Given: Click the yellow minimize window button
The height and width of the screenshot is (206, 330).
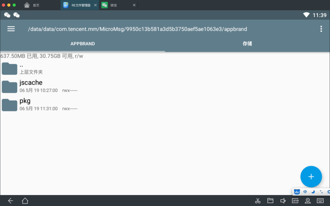Looking at the screenshot, I should tap(9, 5).
